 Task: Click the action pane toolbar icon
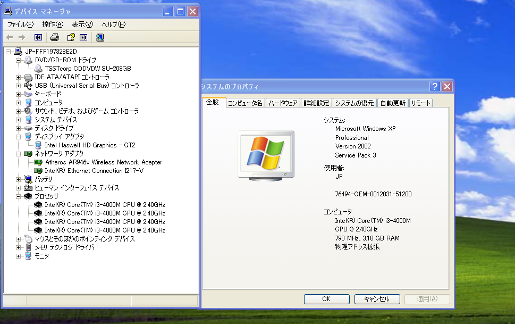click(83, 37)
